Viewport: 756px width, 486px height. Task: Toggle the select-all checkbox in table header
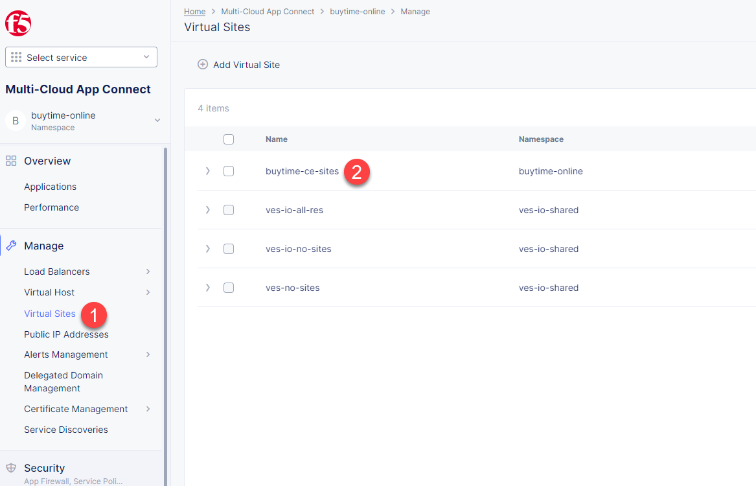tap(229, 139)
